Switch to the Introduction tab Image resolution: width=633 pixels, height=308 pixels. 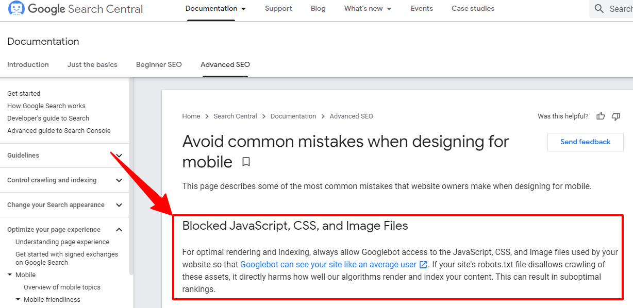[x=28, y=65]
